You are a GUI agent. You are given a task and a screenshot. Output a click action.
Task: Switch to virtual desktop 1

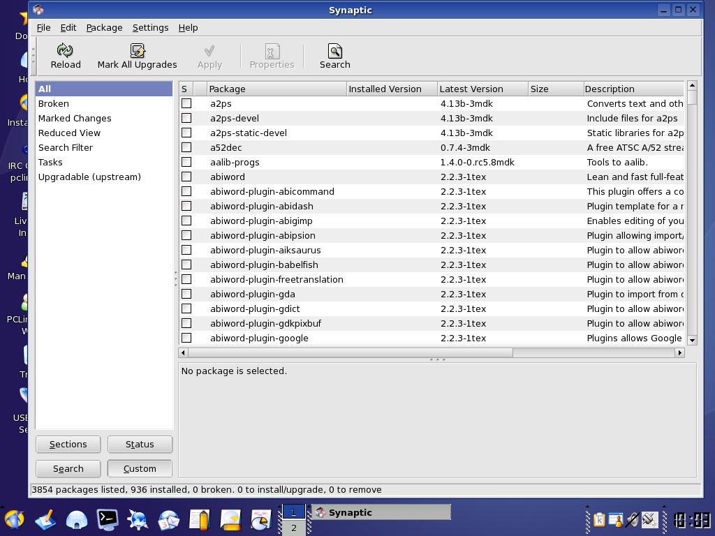point(294,512)
